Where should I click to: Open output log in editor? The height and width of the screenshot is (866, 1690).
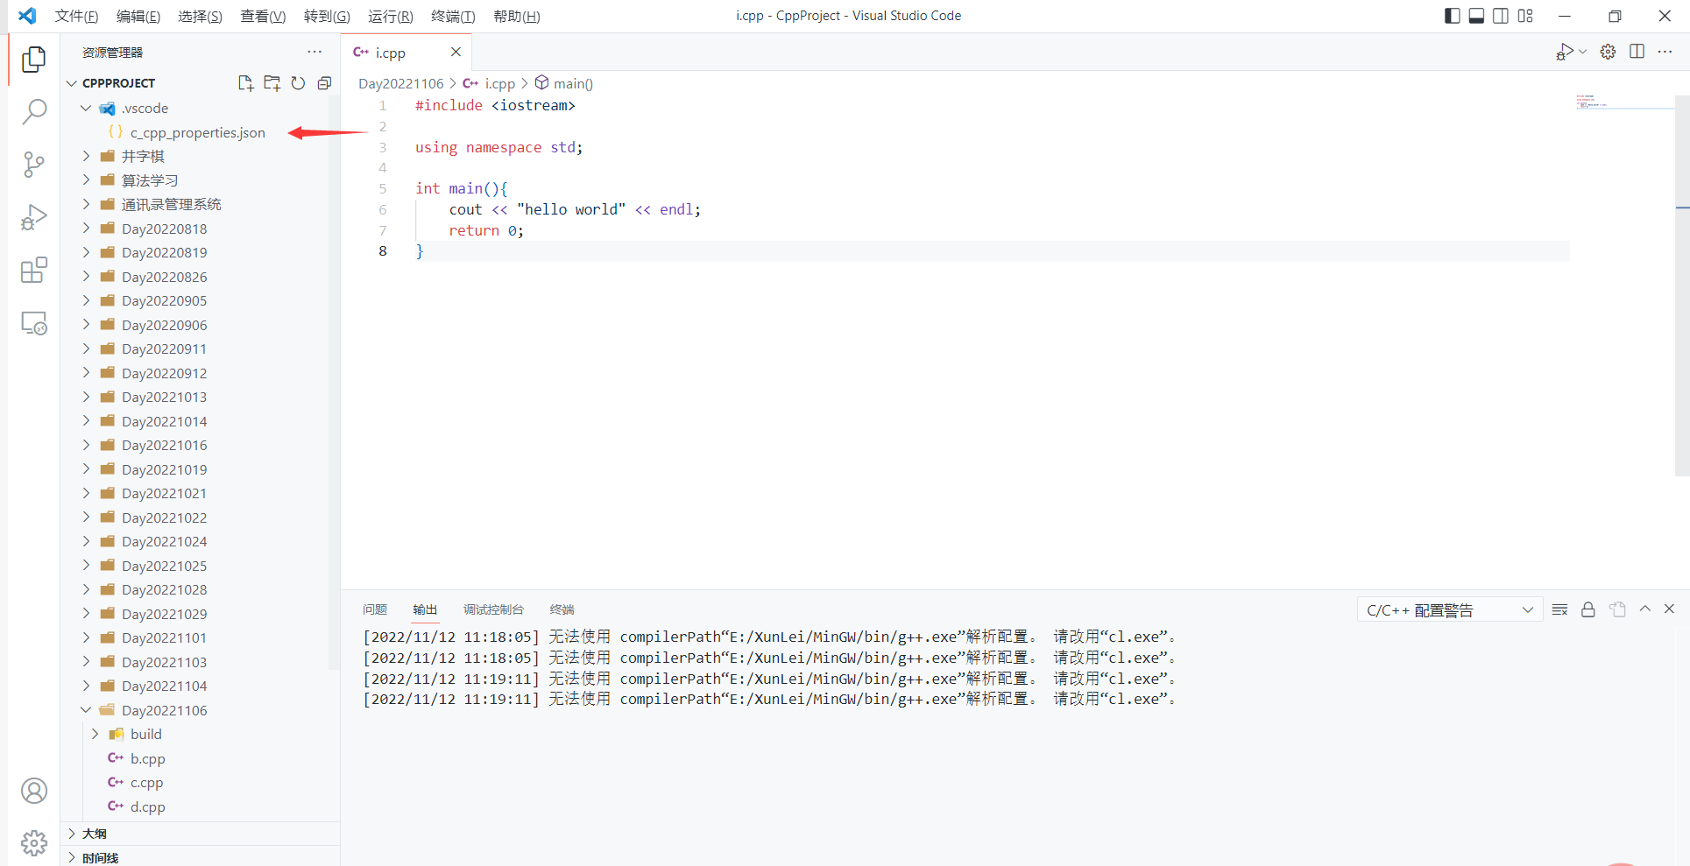pyautogui.click(x=1617, y=609)
